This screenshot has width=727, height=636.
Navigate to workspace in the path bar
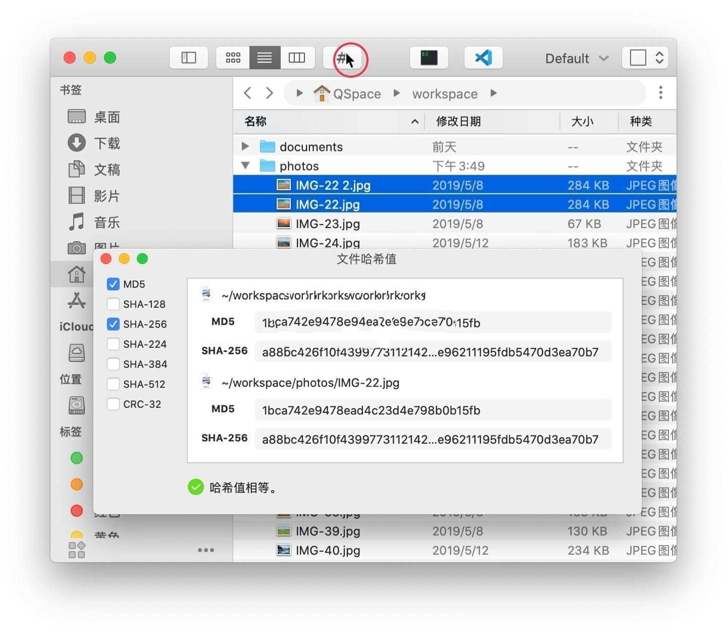point(444,93)
